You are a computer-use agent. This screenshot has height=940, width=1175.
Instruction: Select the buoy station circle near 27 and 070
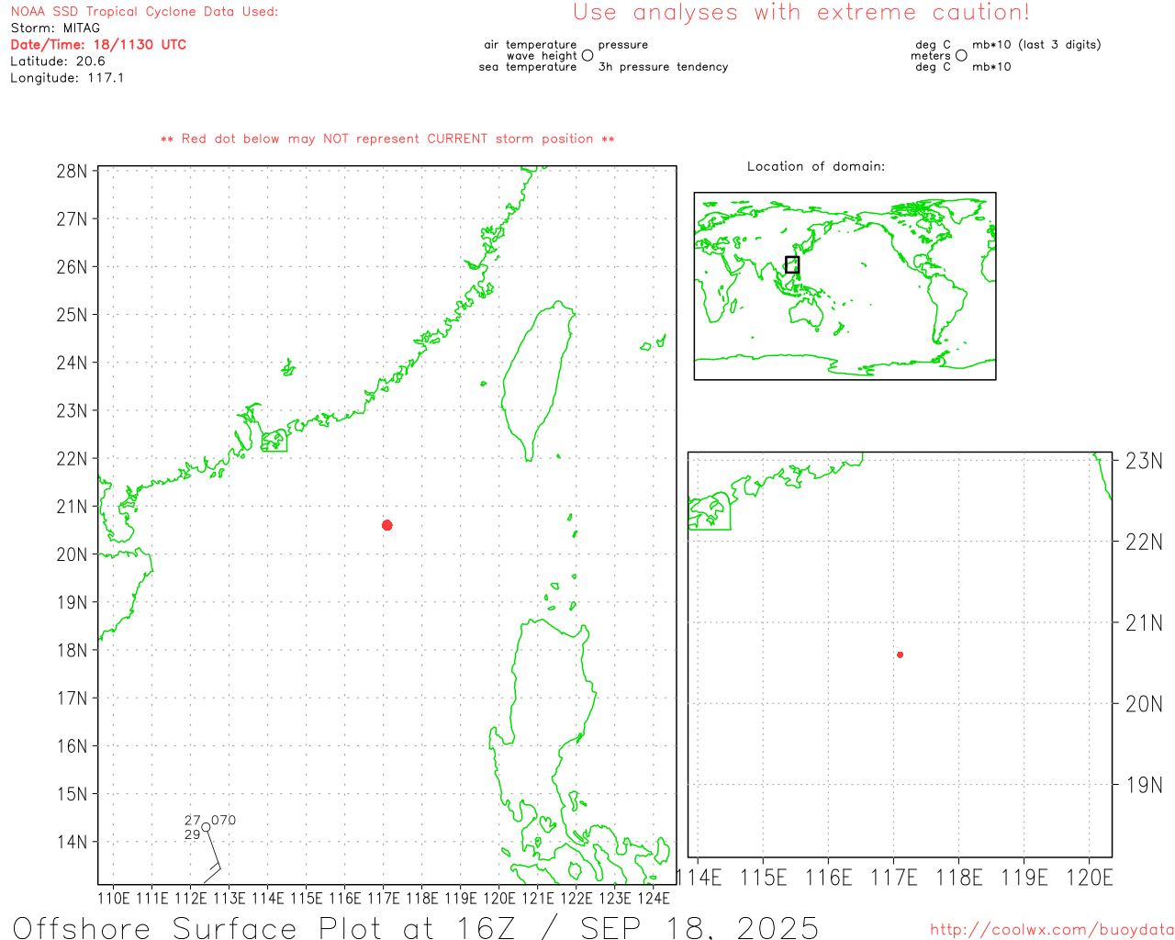click(206, 827)
